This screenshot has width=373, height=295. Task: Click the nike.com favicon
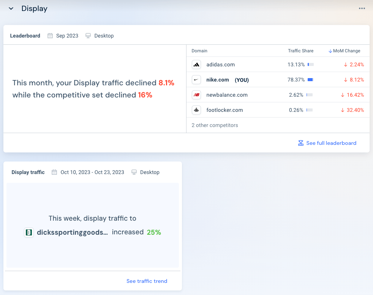click(x=196, y=80)
